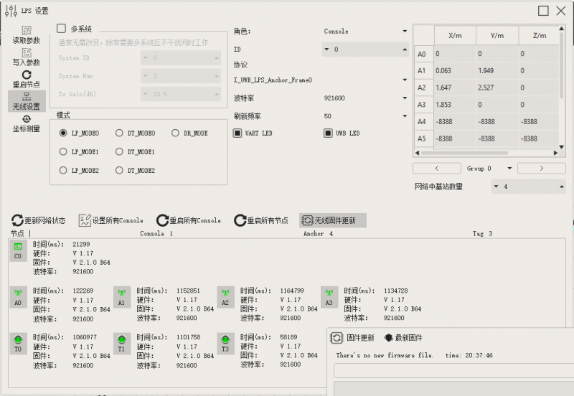Click the 写入参数 (write parameters) icon
Screen dimensions: 574x396
pos(27,57)
